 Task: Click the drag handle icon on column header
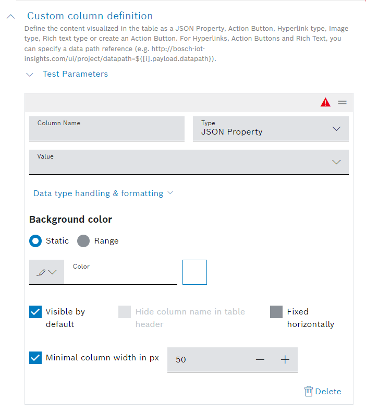pos(342,103)
